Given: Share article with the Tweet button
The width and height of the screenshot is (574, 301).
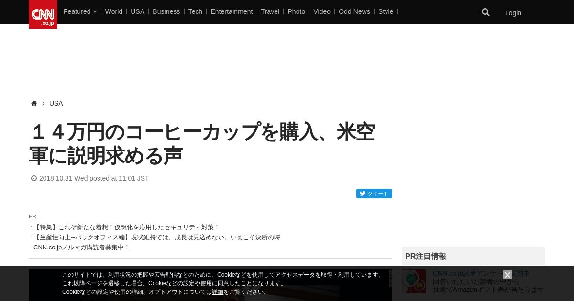Looking at the screenshot, I should [x=374, y=193].
